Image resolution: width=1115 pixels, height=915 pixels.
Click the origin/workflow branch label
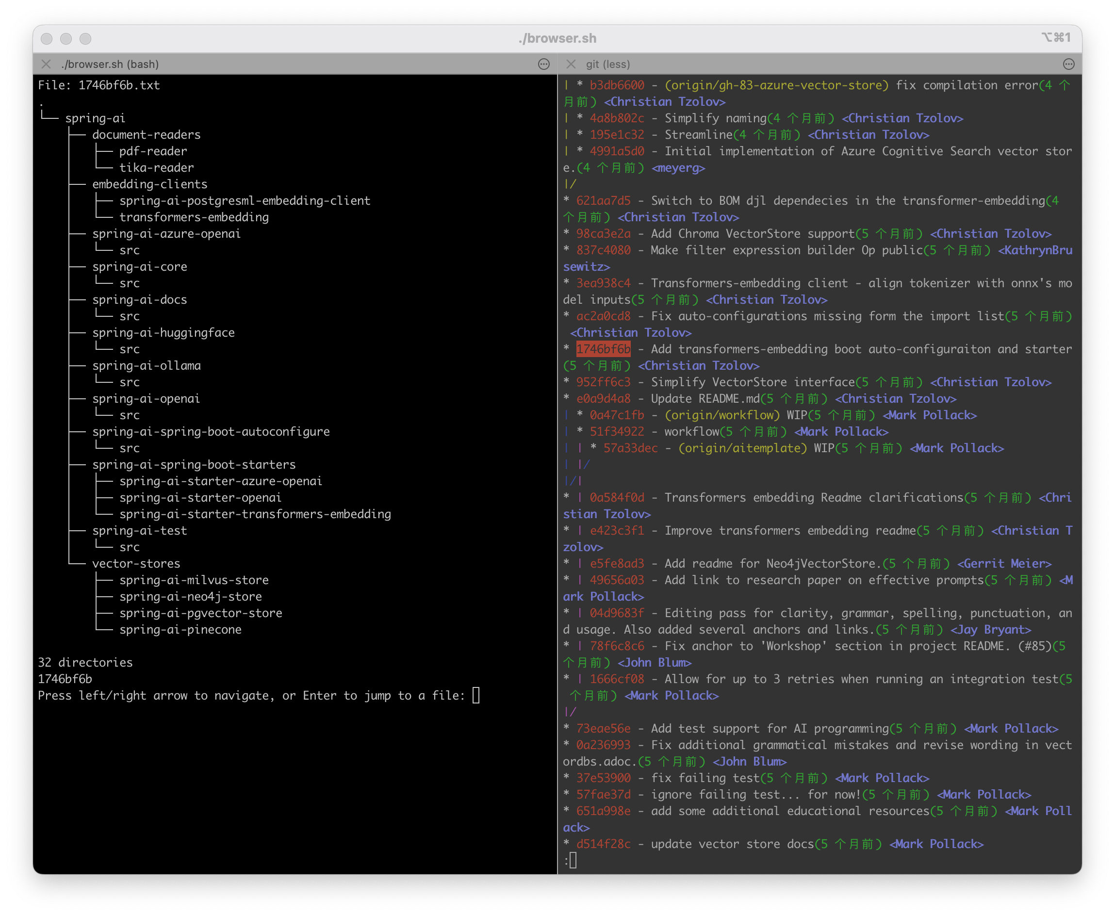coord(721,415)
